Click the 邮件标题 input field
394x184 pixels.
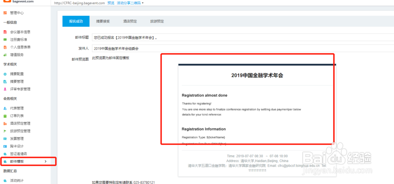[243, 37]
